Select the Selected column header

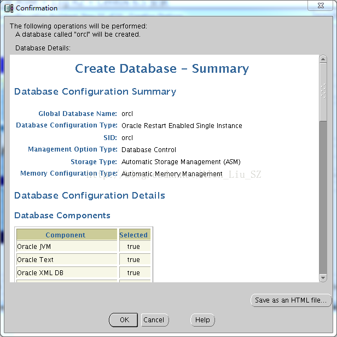click(135, 235)
